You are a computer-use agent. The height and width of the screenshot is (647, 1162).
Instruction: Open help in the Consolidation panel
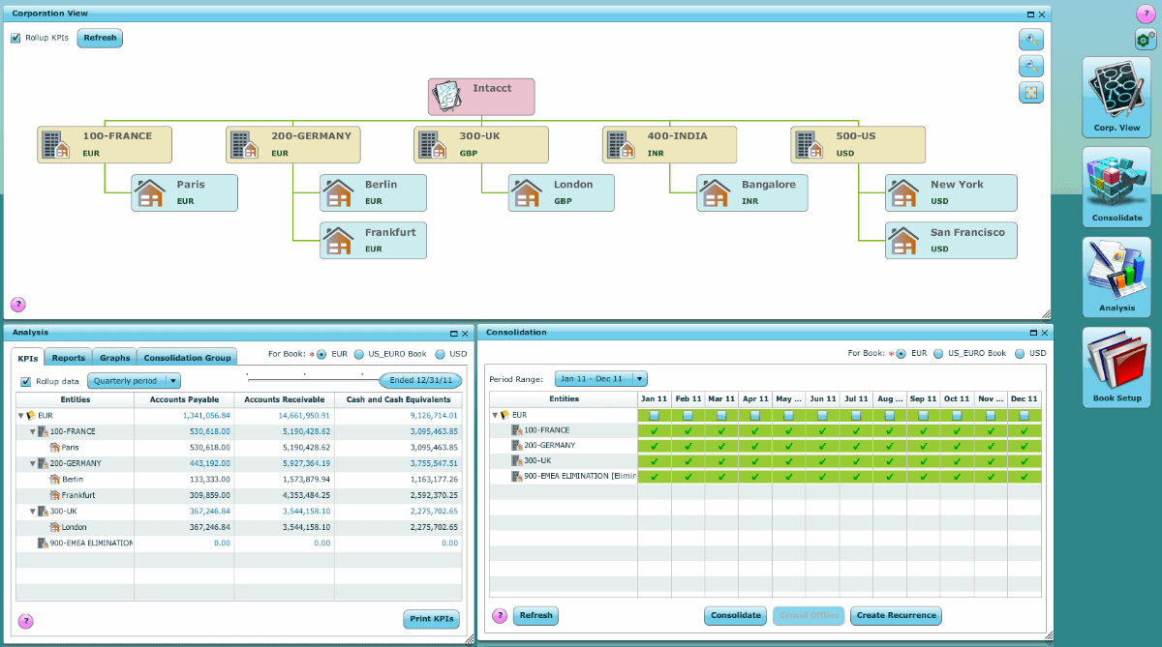[x=500, y=615]
